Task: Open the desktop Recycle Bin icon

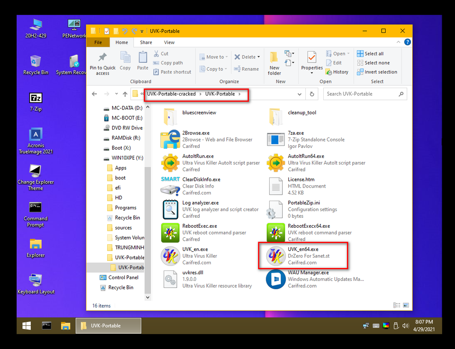Action: (x=36, y=65)
